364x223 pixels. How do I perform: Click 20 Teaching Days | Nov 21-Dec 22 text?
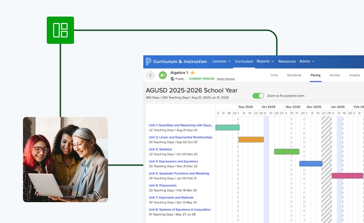(x=173, y=166)
